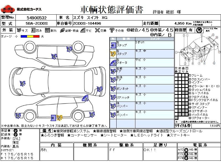Select damage marker 9 on front bumper
This screenshot has height=166, width=221.
tap(18, 116)
